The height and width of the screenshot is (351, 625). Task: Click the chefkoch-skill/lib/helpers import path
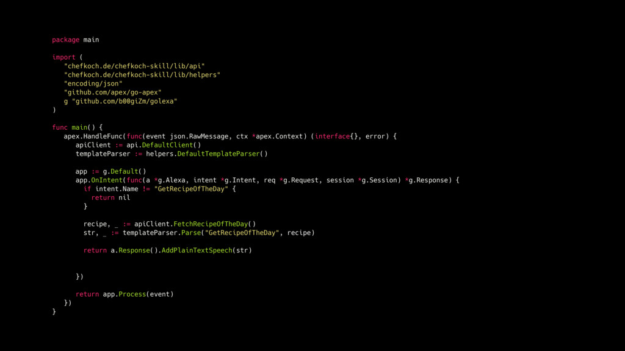pyautogui.click(x=142, y=75)
